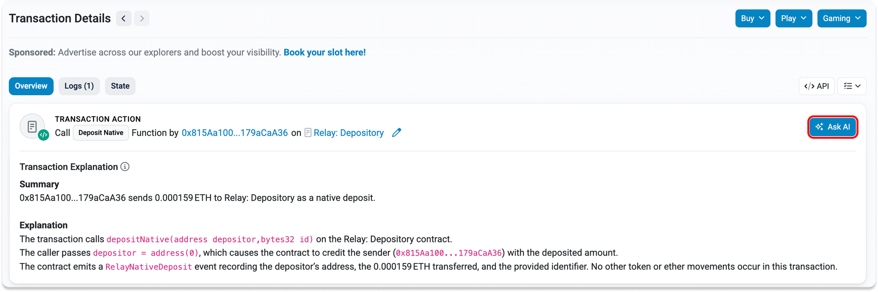Viewport: 878px width, 292px height.
Task: Click the small contract icon before Relay: Depository
Action: (308, 133)
